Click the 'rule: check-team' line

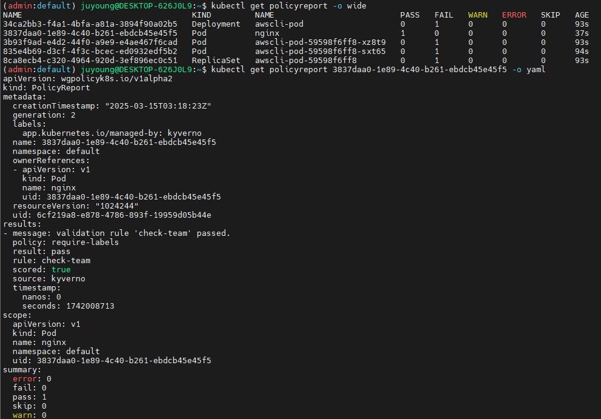click(x=51, y=261)
